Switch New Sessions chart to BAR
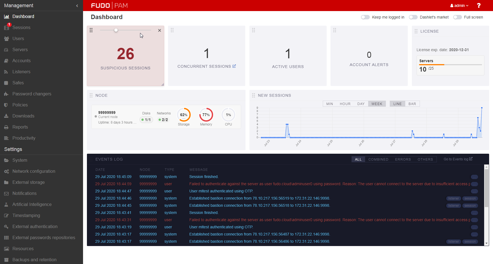 pos(412,104)
